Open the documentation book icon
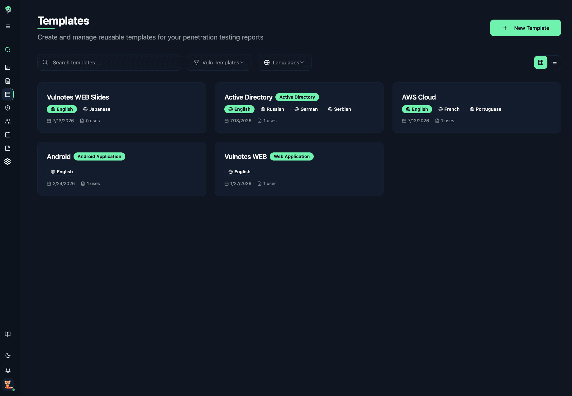Image resolution: width=572 pixels, height=396 pixels. pyautogui.click(x=8, y=334)
